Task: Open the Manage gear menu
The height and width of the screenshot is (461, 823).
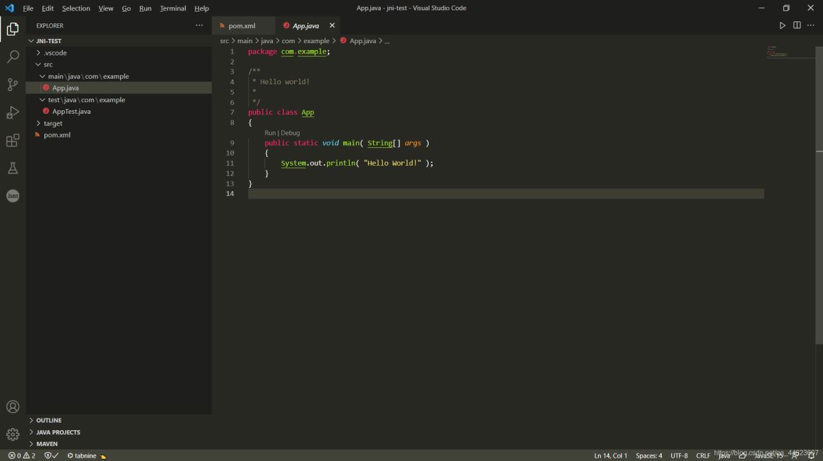Action: (x=12, y=434)
